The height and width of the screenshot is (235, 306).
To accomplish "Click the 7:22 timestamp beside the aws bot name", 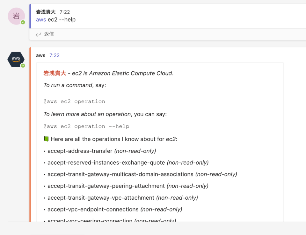I will (x=55, y=55).
